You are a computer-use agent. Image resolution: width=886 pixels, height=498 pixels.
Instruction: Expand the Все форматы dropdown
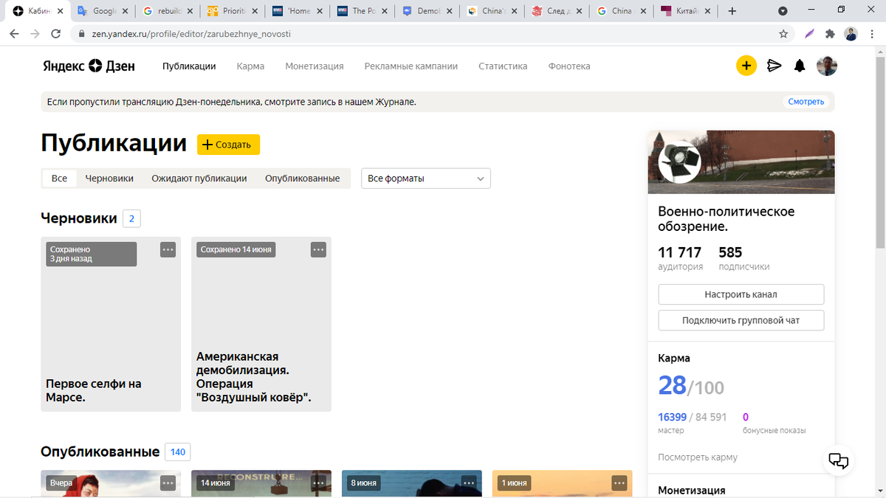pyautogui.click(x=425, y=179)
